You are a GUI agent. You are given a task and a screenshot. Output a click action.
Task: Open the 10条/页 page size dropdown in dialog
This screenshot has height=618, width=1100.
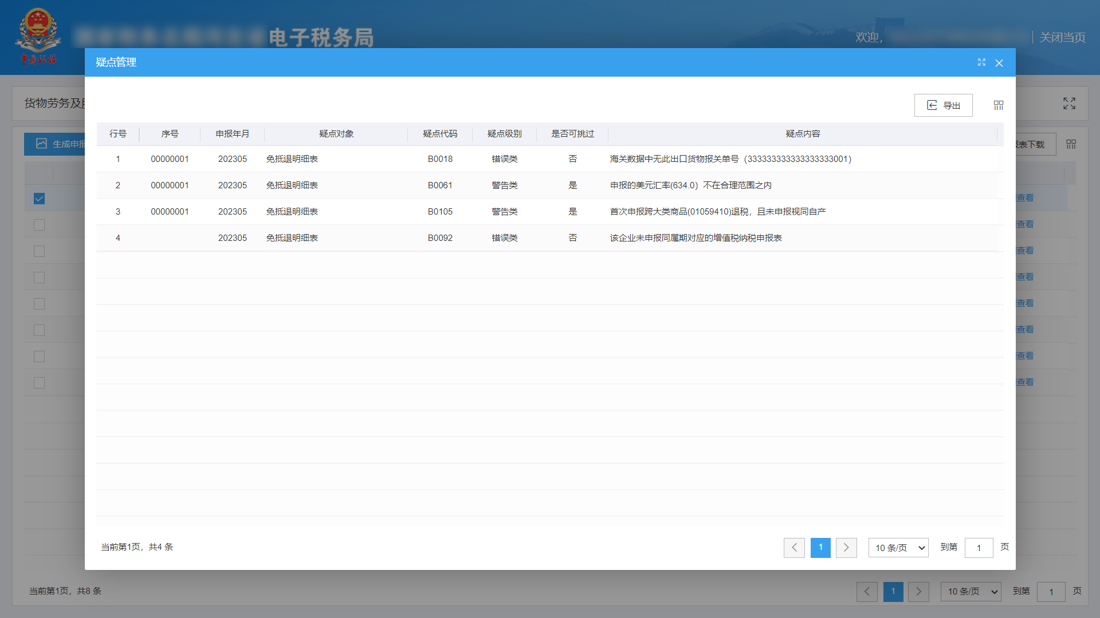pyautogui.click(x=898, y=548)
